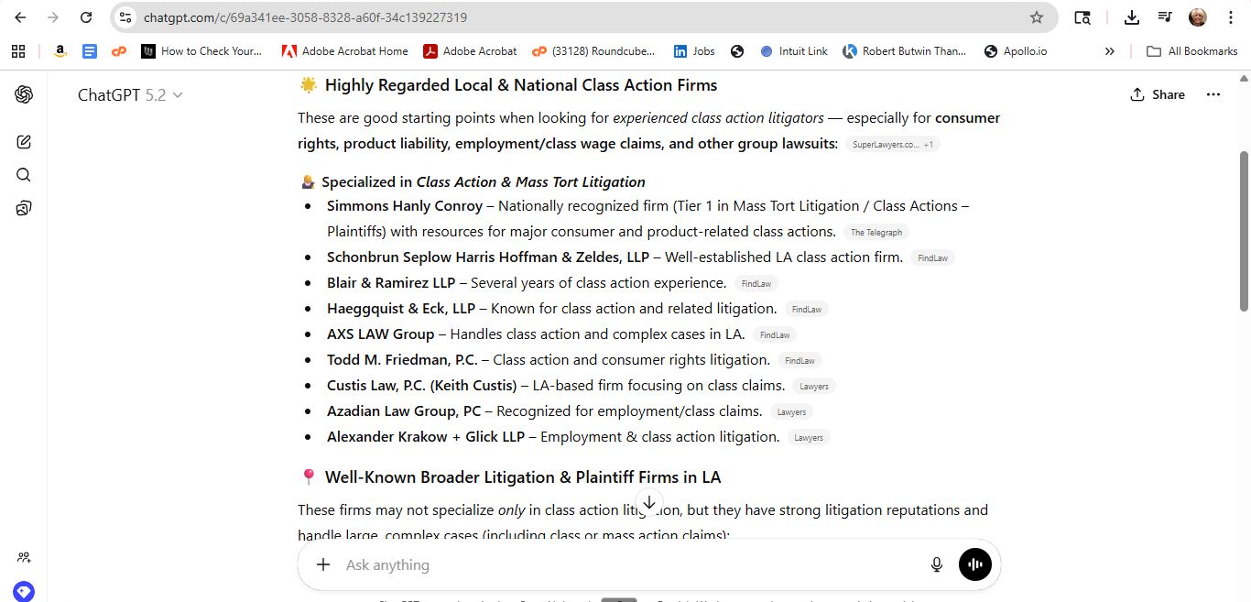Go back to the previous page

pos(20,17)
